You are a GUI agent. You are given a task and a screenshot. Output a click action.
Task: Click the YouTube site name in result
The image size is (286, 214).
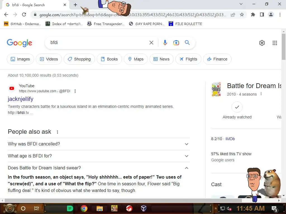point(27,86)
